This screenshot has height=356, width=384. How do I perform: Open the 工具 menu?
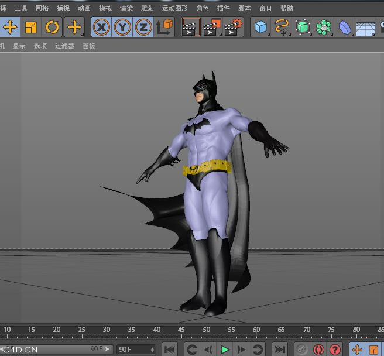tap(21, 8)
